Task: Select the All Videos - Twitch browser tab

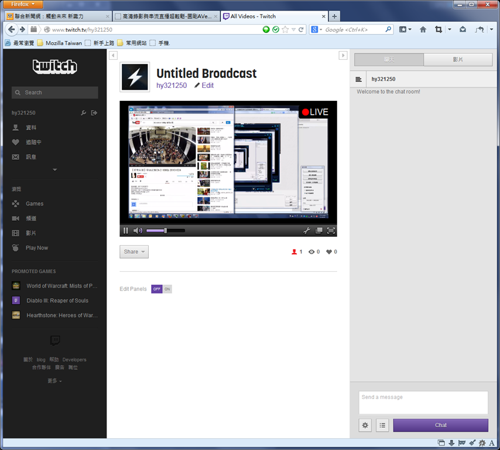Action: (x=274, y=16)
